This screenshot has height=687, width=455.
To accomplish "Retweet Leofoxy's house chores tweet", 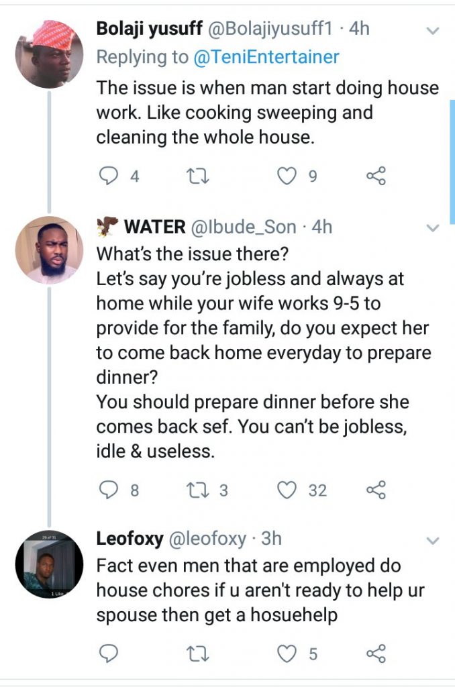I will coord(195,653).
